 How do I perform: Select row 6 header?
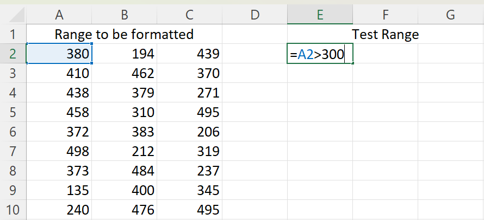tap(13, 132)
